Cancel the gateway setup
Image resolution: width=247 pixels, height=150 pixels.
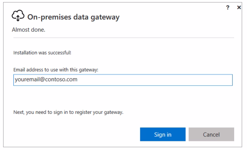coord(211,134)
